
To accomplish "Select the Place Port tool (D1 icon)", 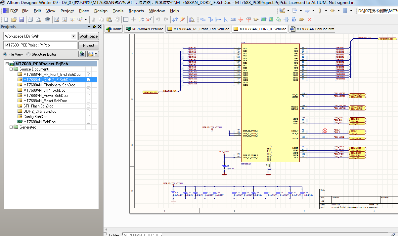I will tap(302, 19).
